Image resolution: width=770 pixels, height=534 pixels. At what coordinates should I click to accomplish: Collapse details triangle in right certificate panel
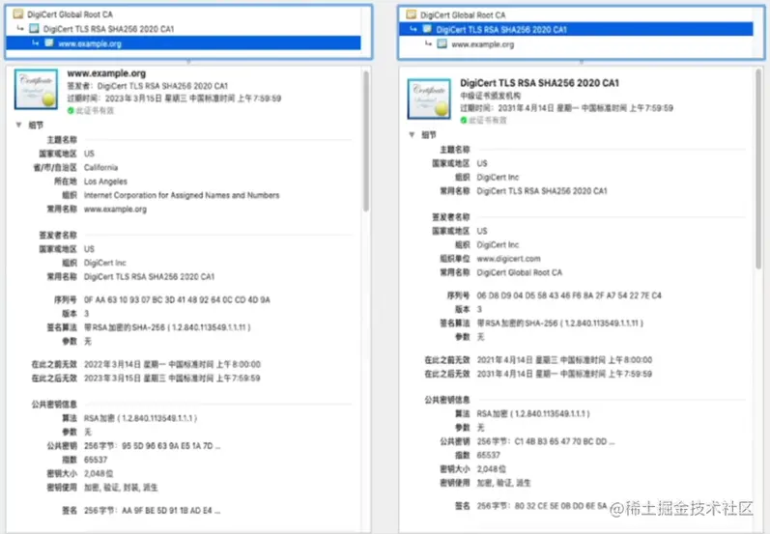tap(412, 135)
